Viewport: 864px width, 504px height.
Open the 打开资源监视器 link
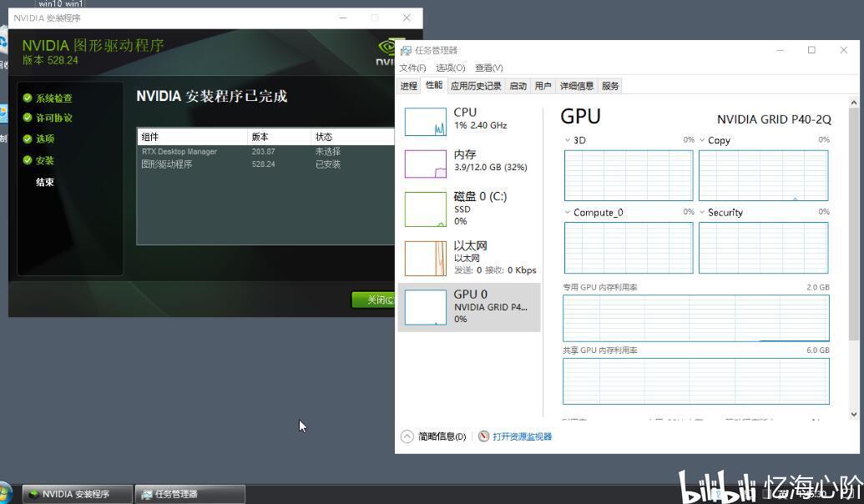point(522,436)
